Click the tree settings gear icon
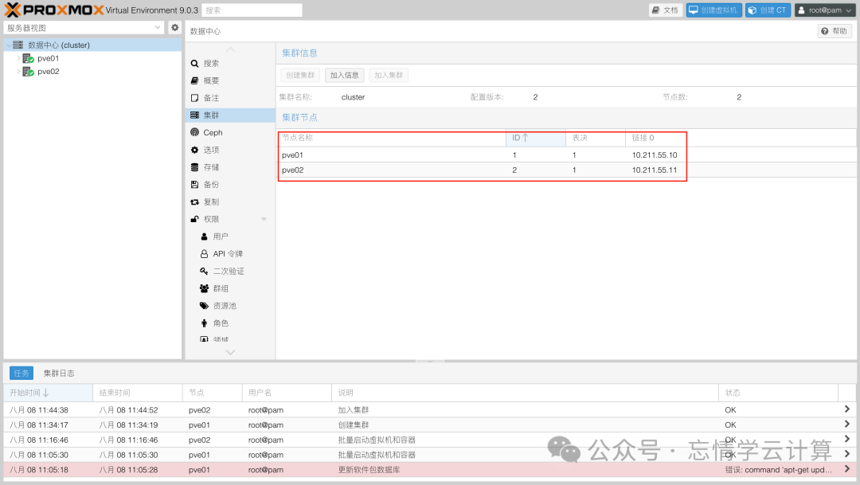860x485 pixels. [175, 27]
